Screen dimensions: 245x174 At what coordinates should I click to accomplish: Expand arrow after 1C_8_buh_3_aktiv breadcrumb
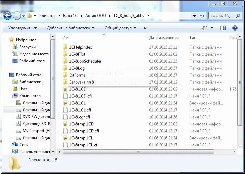click(148, 16)
